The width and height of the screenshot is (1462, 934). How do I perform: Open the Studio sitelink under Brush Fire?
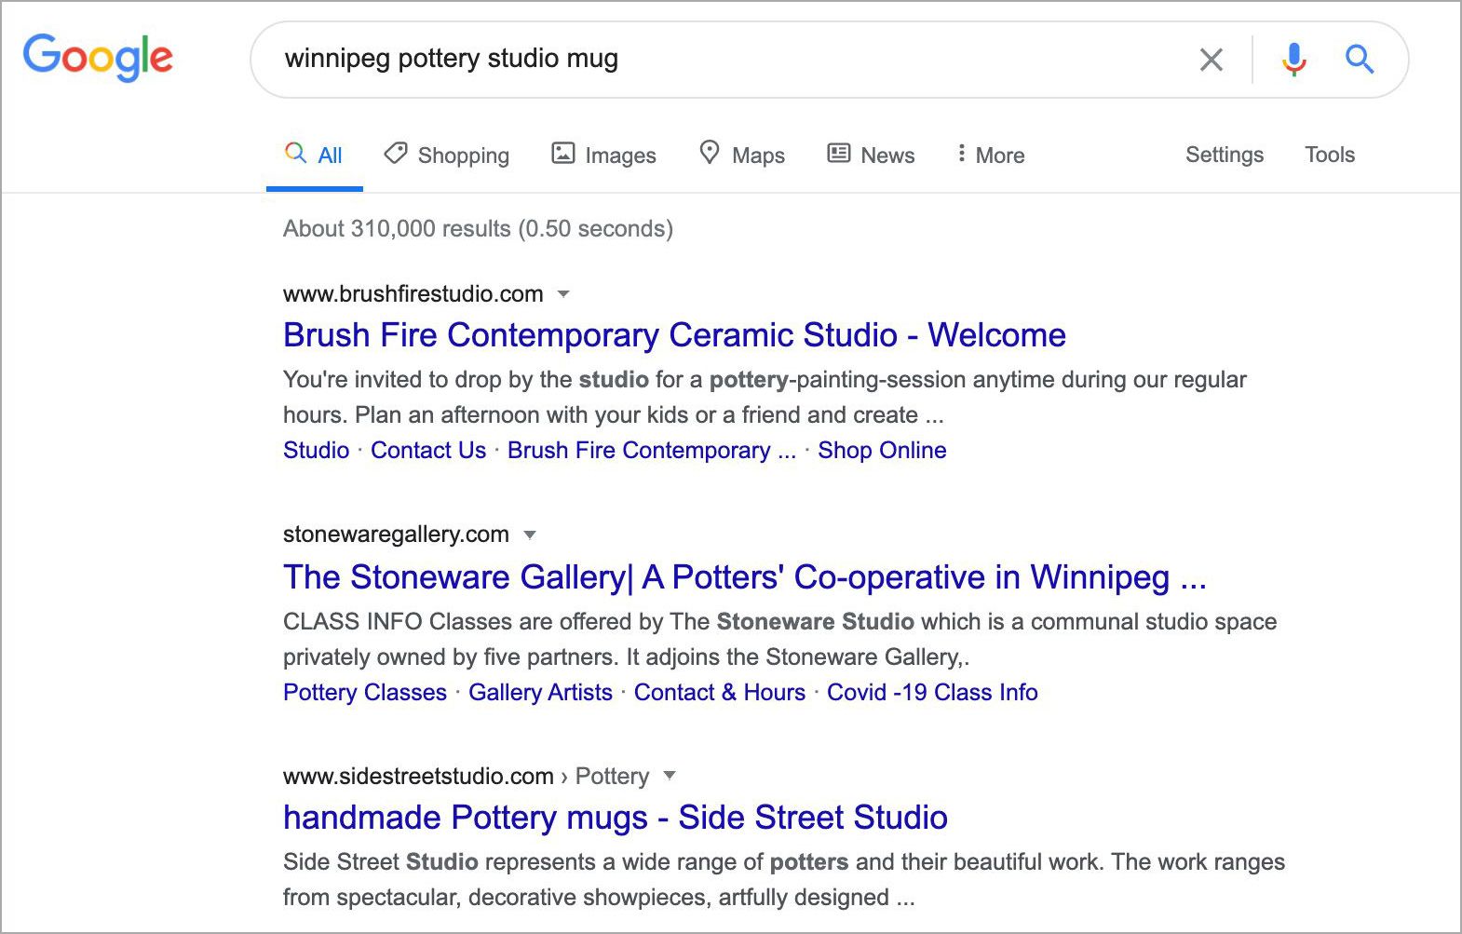click(x=316, y=450)
